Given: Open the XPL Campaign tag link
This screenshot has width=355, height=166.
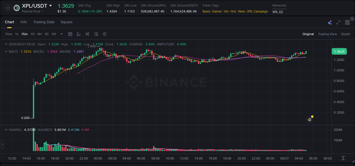Looking at the screenshot, I should pyautogui.click(x=258, y=11).
